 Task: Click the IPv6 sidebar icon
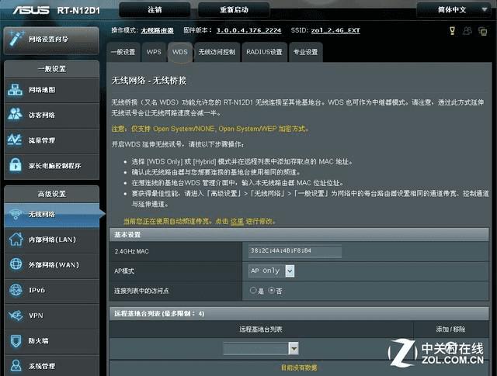[16, 290]
